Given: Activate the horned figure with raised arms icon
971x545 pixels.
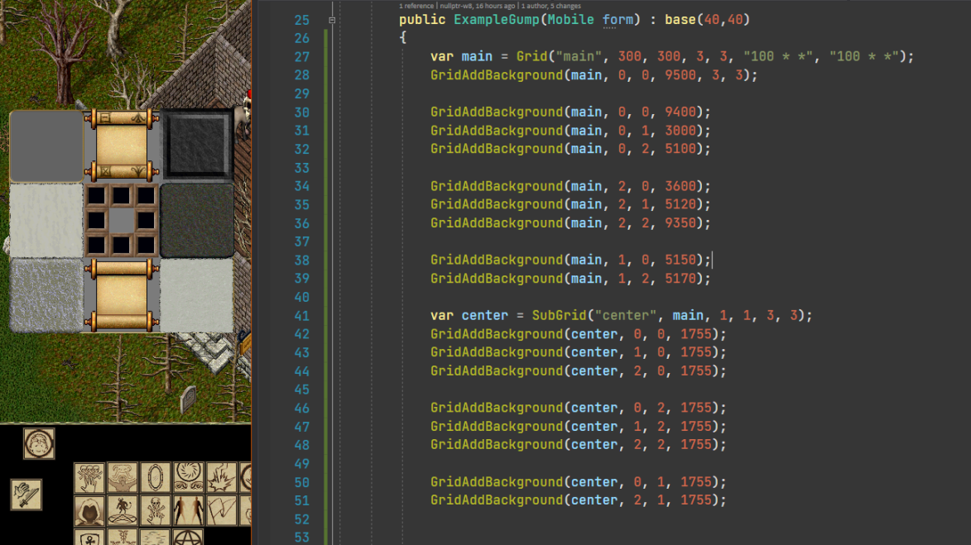Looking at the screenshot, I should tap(123, 478).
